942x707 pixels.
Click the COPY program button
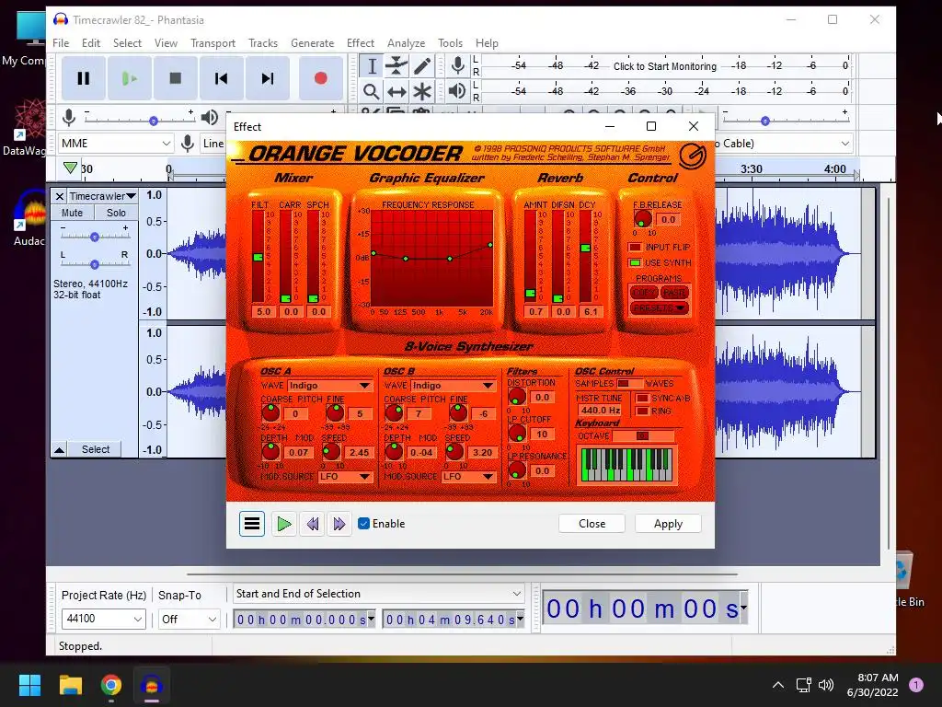point(644,292)
